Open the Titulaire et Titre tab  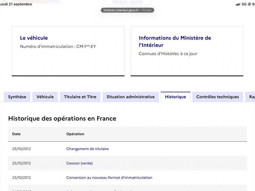pos(80,97)
